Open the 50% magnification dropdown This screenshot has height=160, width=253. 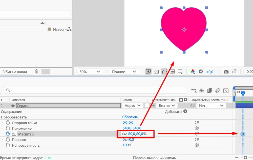[90, 72]
